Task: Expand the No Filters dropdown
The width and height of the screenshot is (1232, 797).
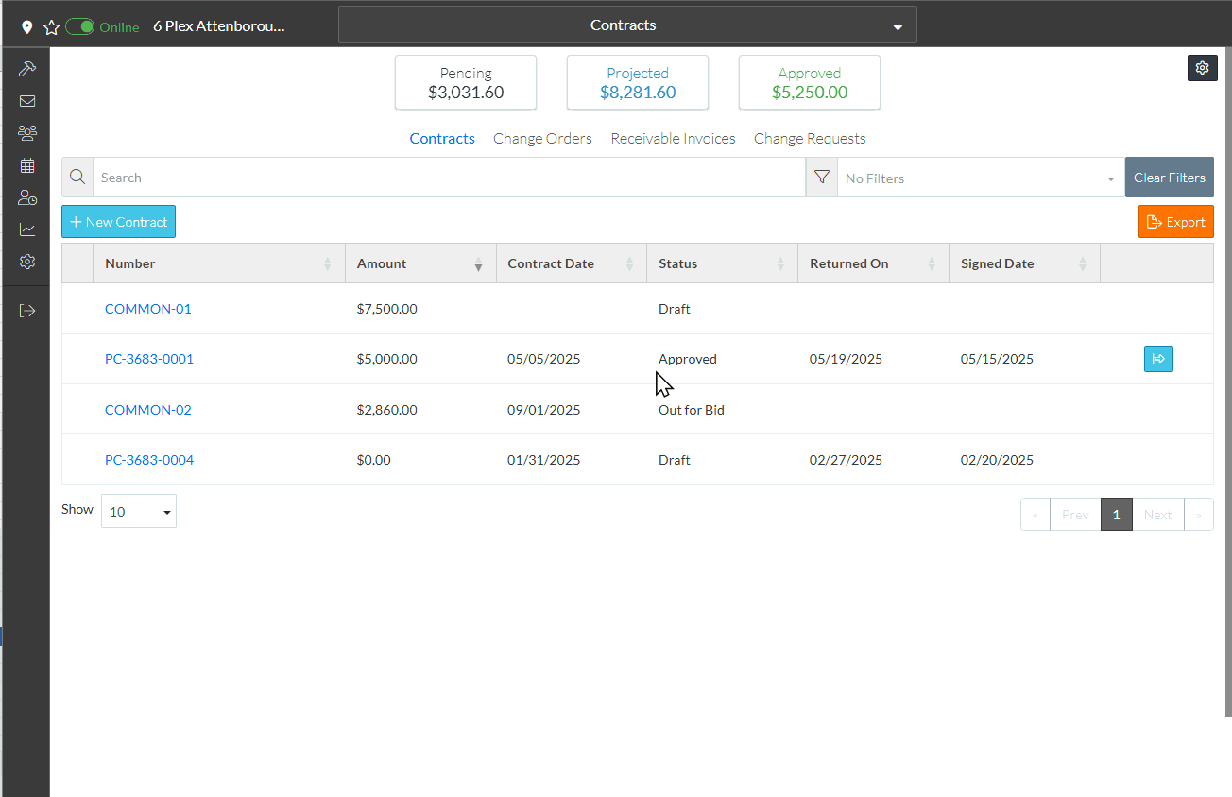Action: point(980,178)
